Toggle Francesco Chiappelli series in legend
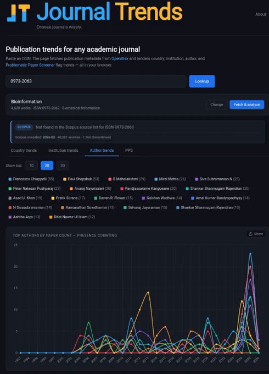The height and width of the screenshot is (374, 269). (31, 179)
